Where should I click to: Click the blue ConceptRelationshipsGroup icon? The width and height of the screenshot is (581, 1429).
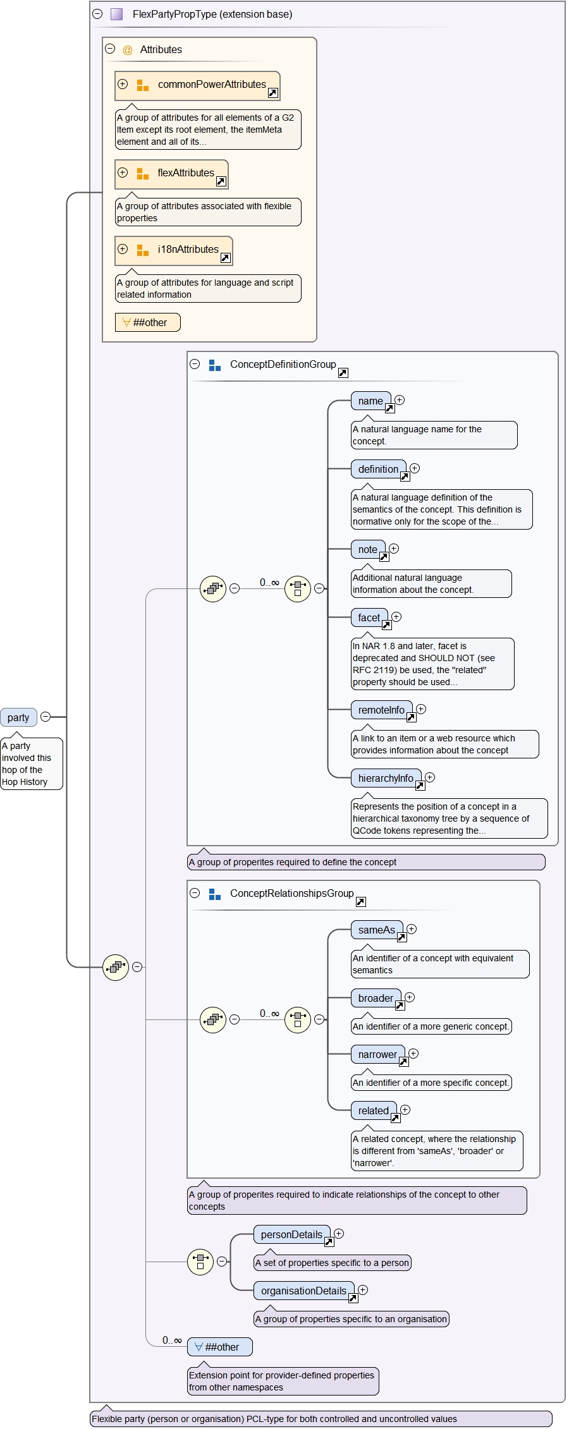(215, 894)
